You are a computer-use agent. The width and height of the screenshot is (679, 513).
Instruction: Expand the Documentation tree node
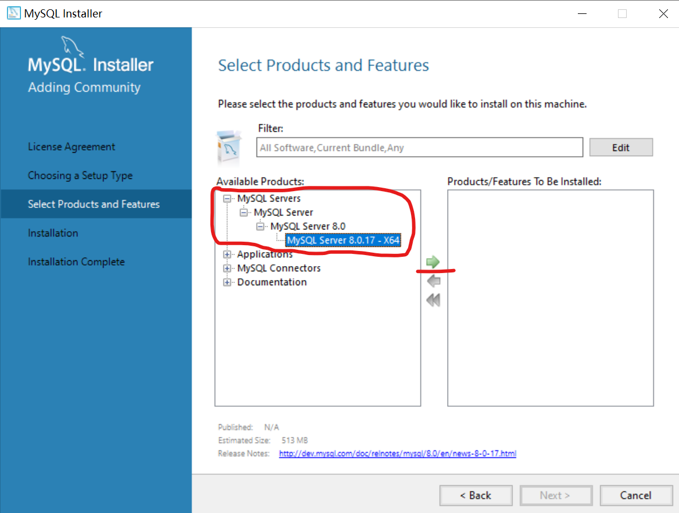(227, 282)
